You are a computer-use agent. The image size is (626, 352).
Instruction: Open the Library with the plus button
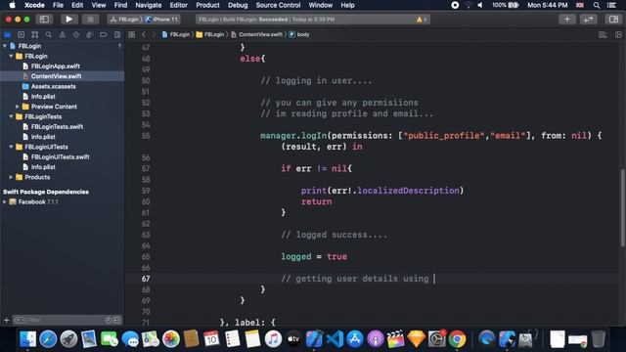tap(567, 20)
